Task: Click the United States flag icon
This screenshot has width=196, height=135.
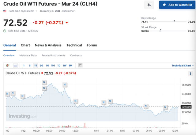Action: pyautogui.click(x=5, y=11)
